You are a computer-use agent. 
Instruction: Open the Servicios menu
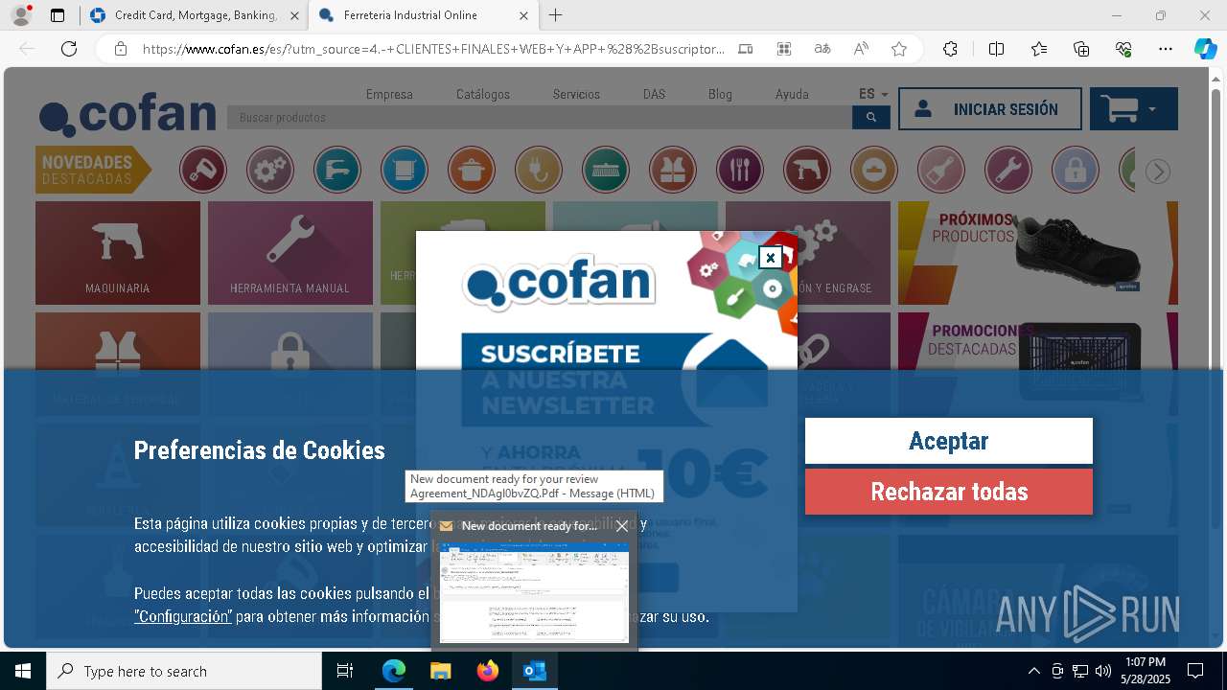click(576, 94)
